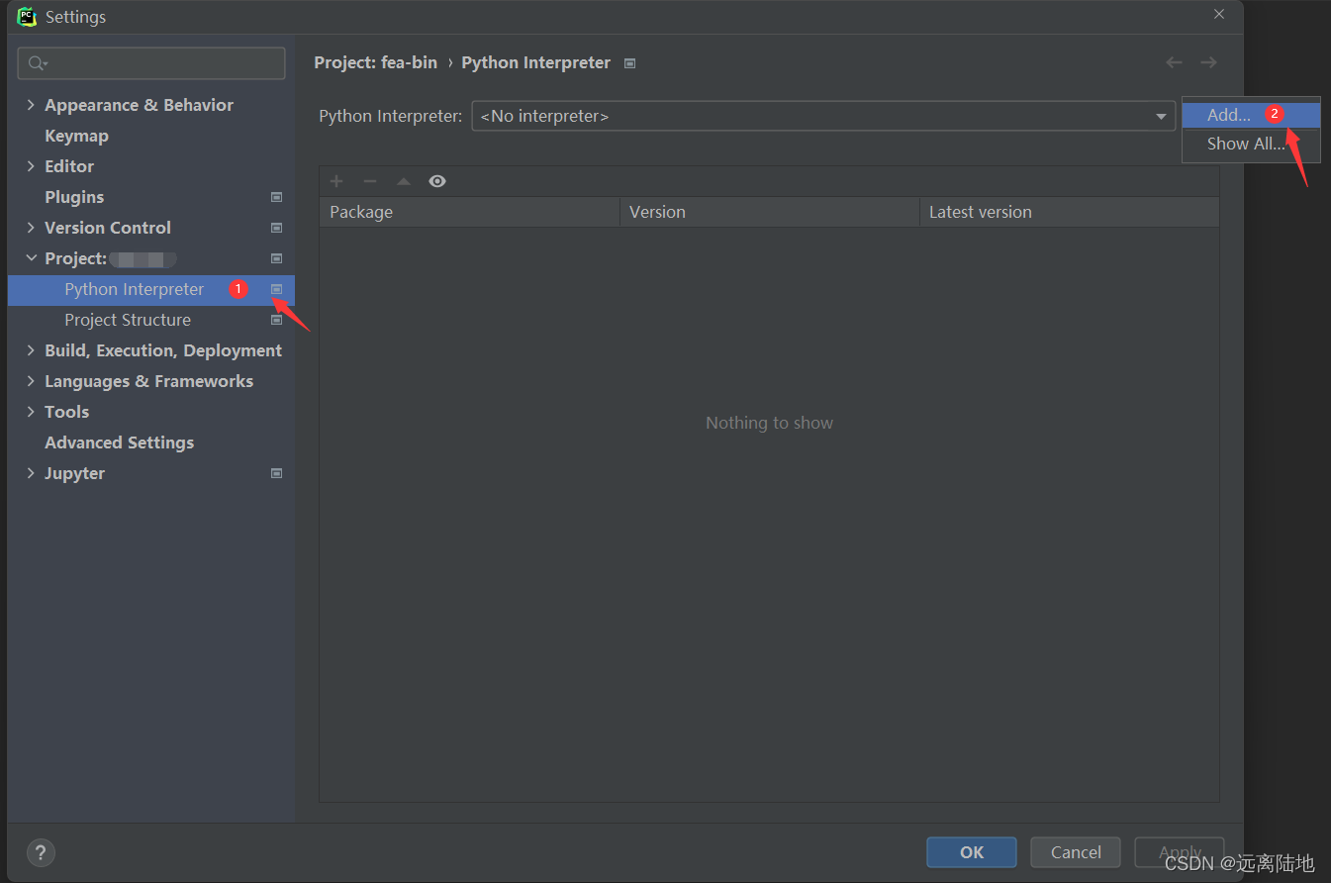The image size is (1331, 883).
Task: Go forward with the right arrow
Action: [x=1208, y=62]
